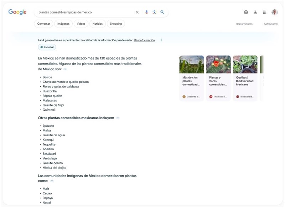
Task: Follow the Más información link
Action: click(x=144, y=40)
